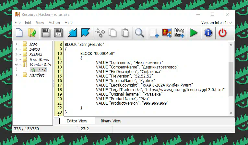Click the Manifest folder icon
The width and height of the screenshot is (248, 145).
click(25, 75)
